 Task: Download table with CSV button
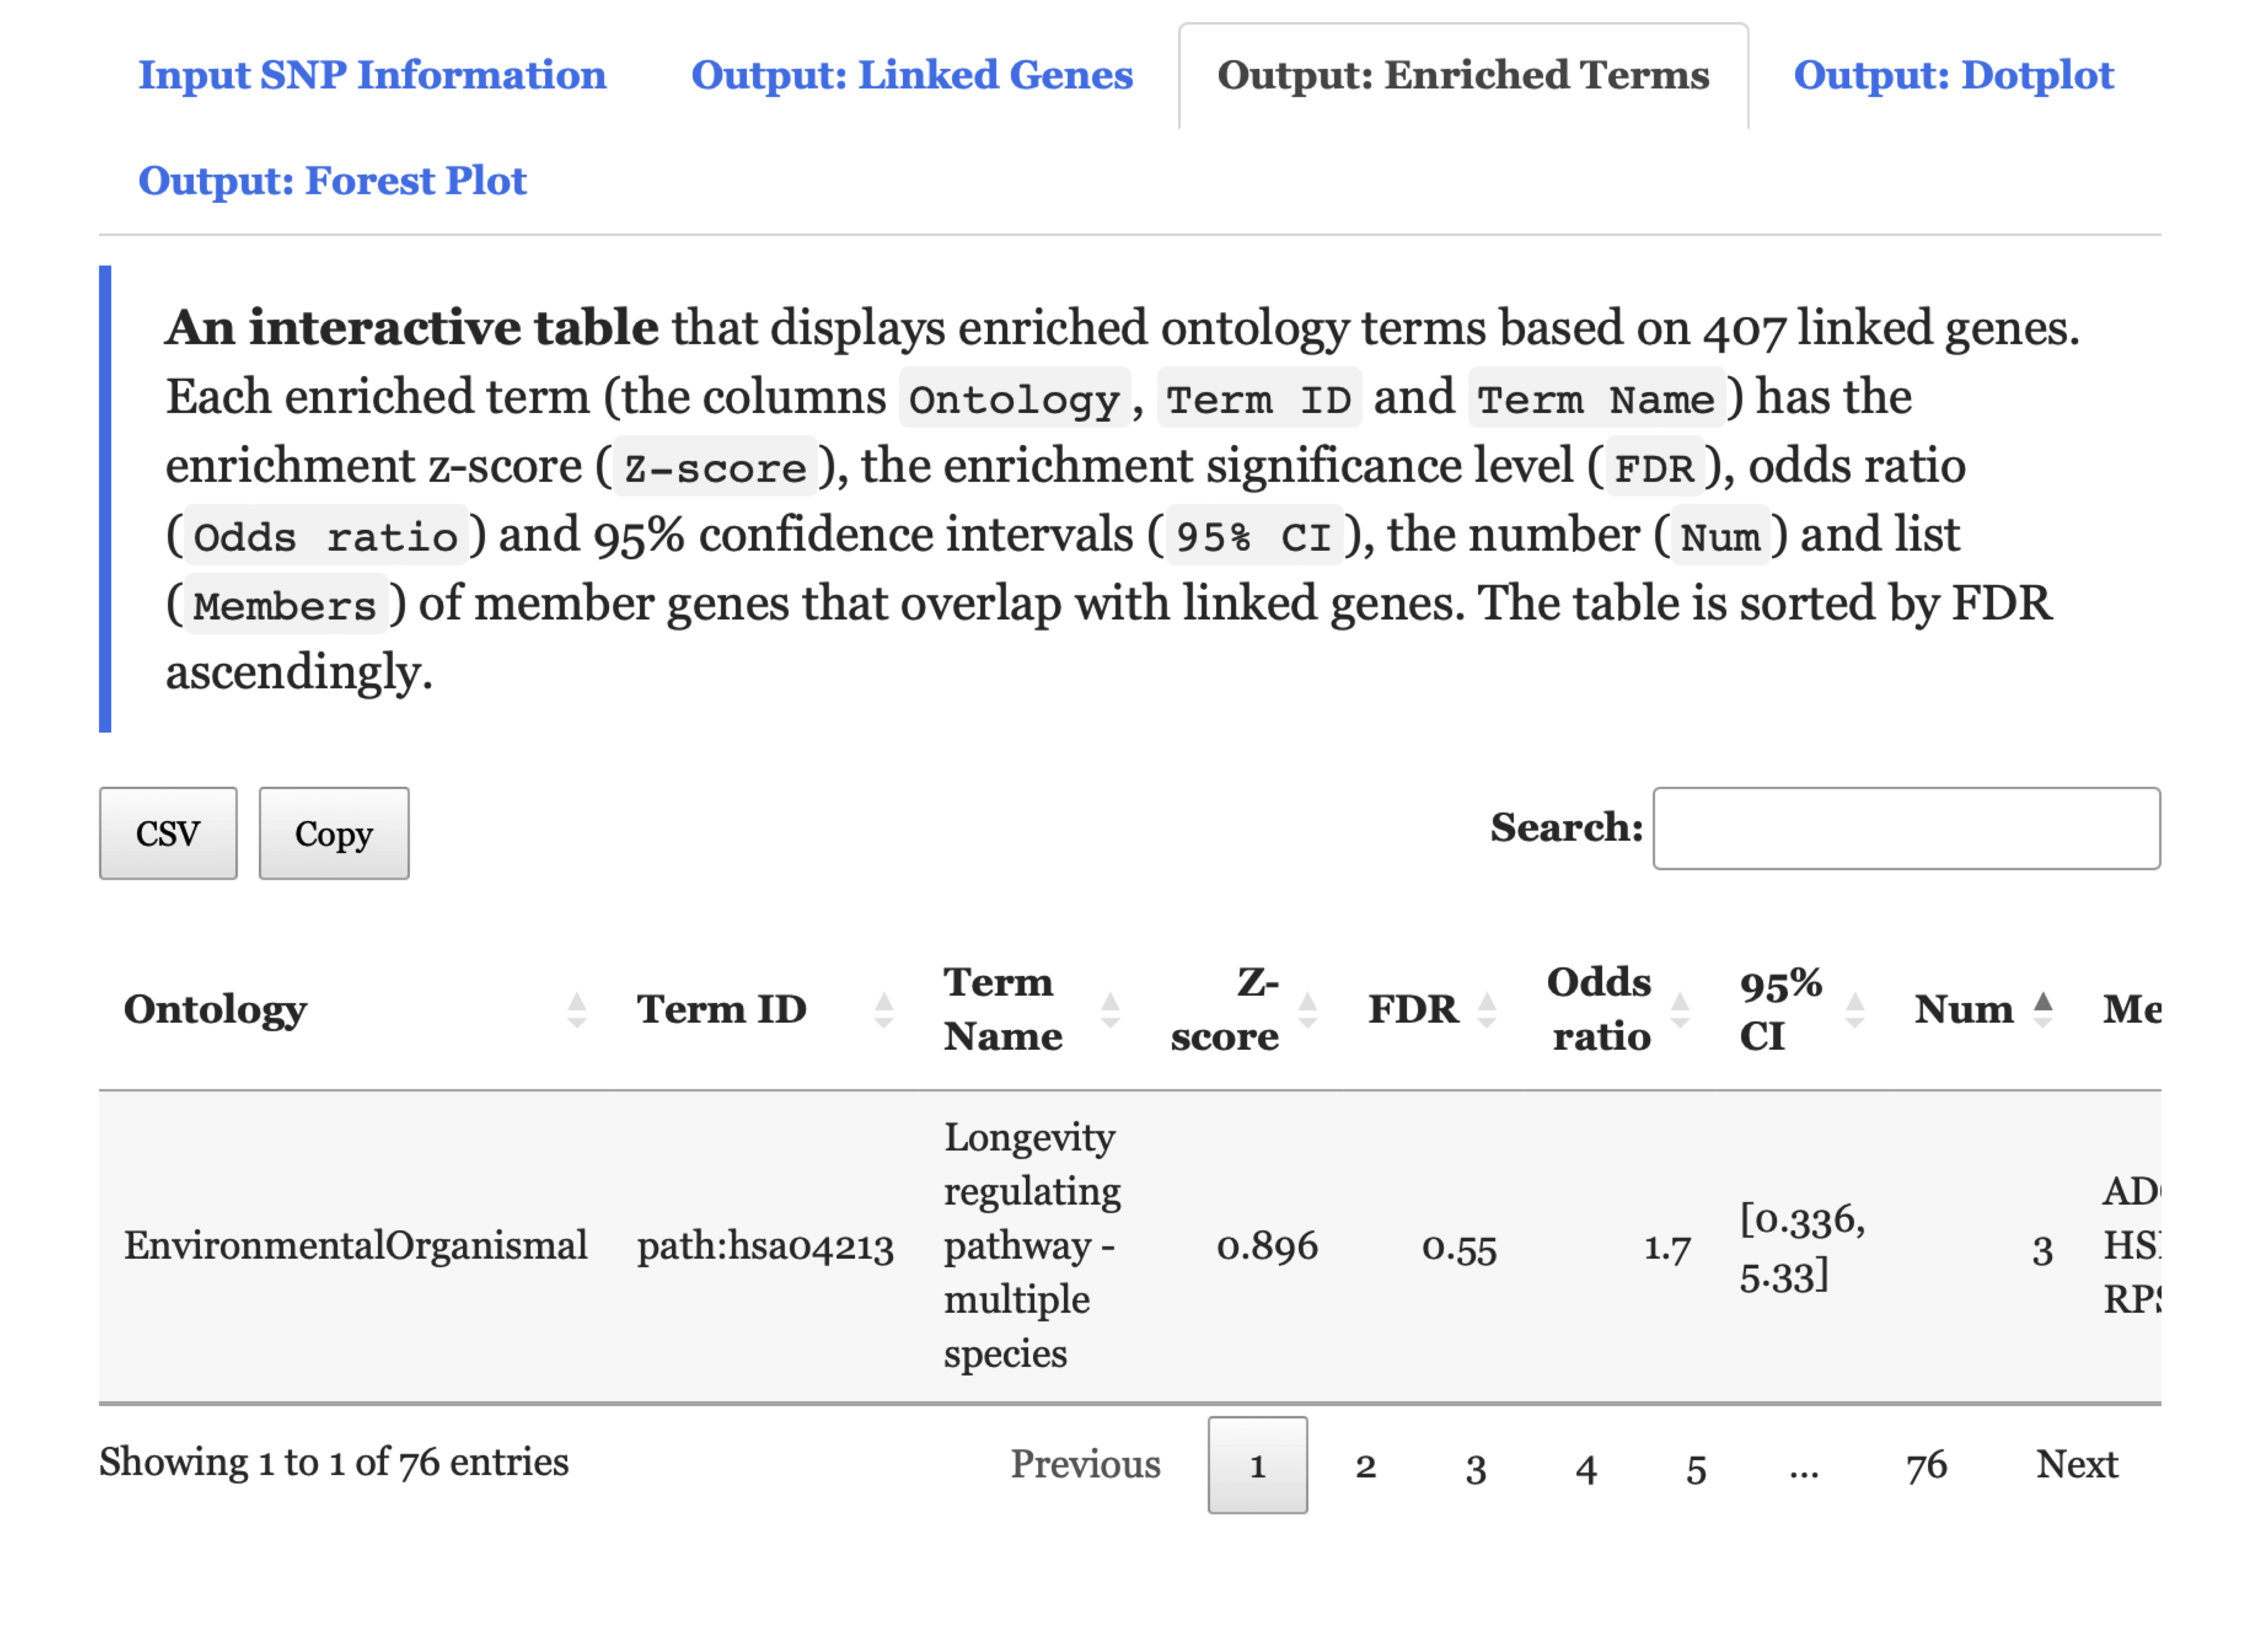[x=168, y=834]
